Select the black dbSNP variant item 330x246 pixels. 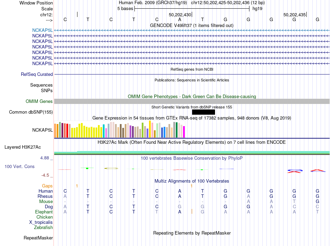pyautogui.click(x=204, y=112)
